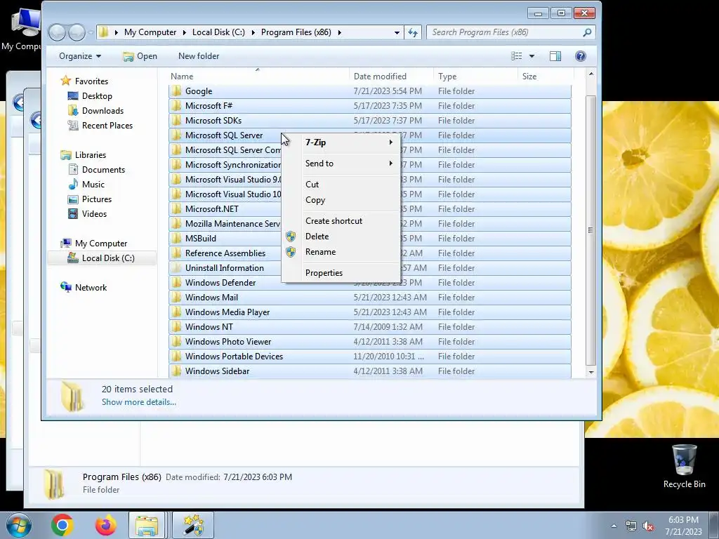This screenshot has width=719, height=539.
Task: Click the Network icon in sidebar
Action: click(x=65, y=287)
